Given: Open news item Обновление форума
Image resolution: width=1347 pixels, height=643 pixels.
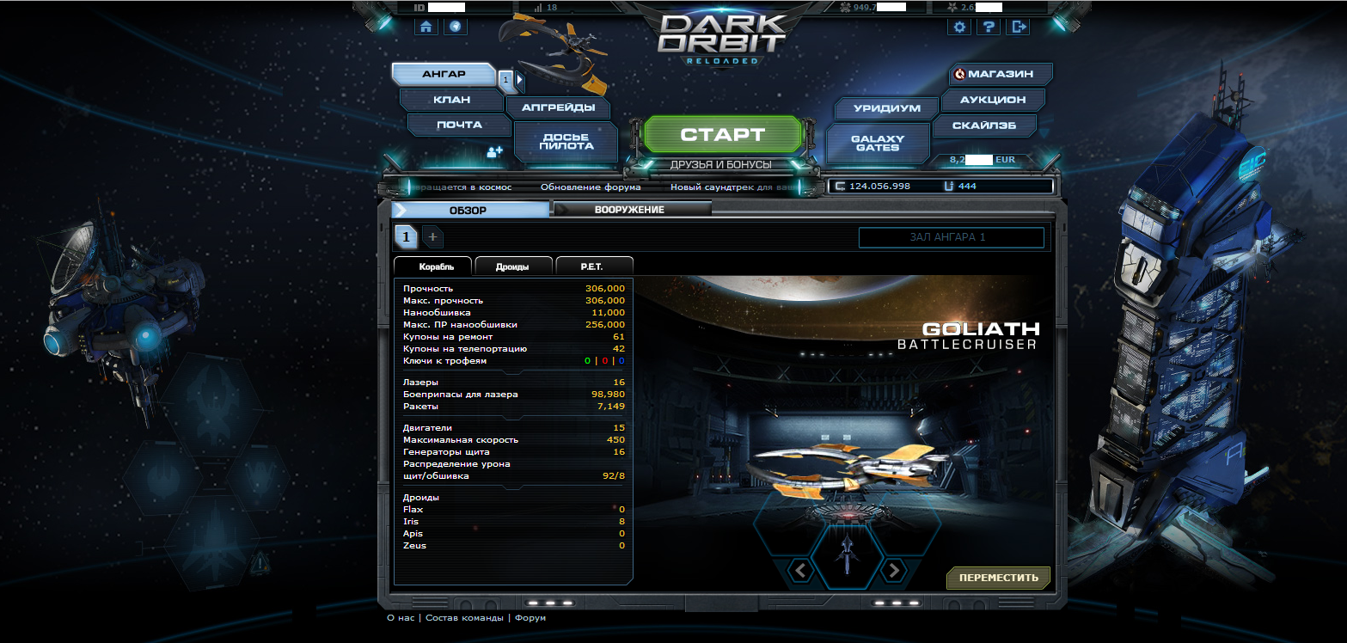Looking at the screenshot, I should click(x=591, y=187).
